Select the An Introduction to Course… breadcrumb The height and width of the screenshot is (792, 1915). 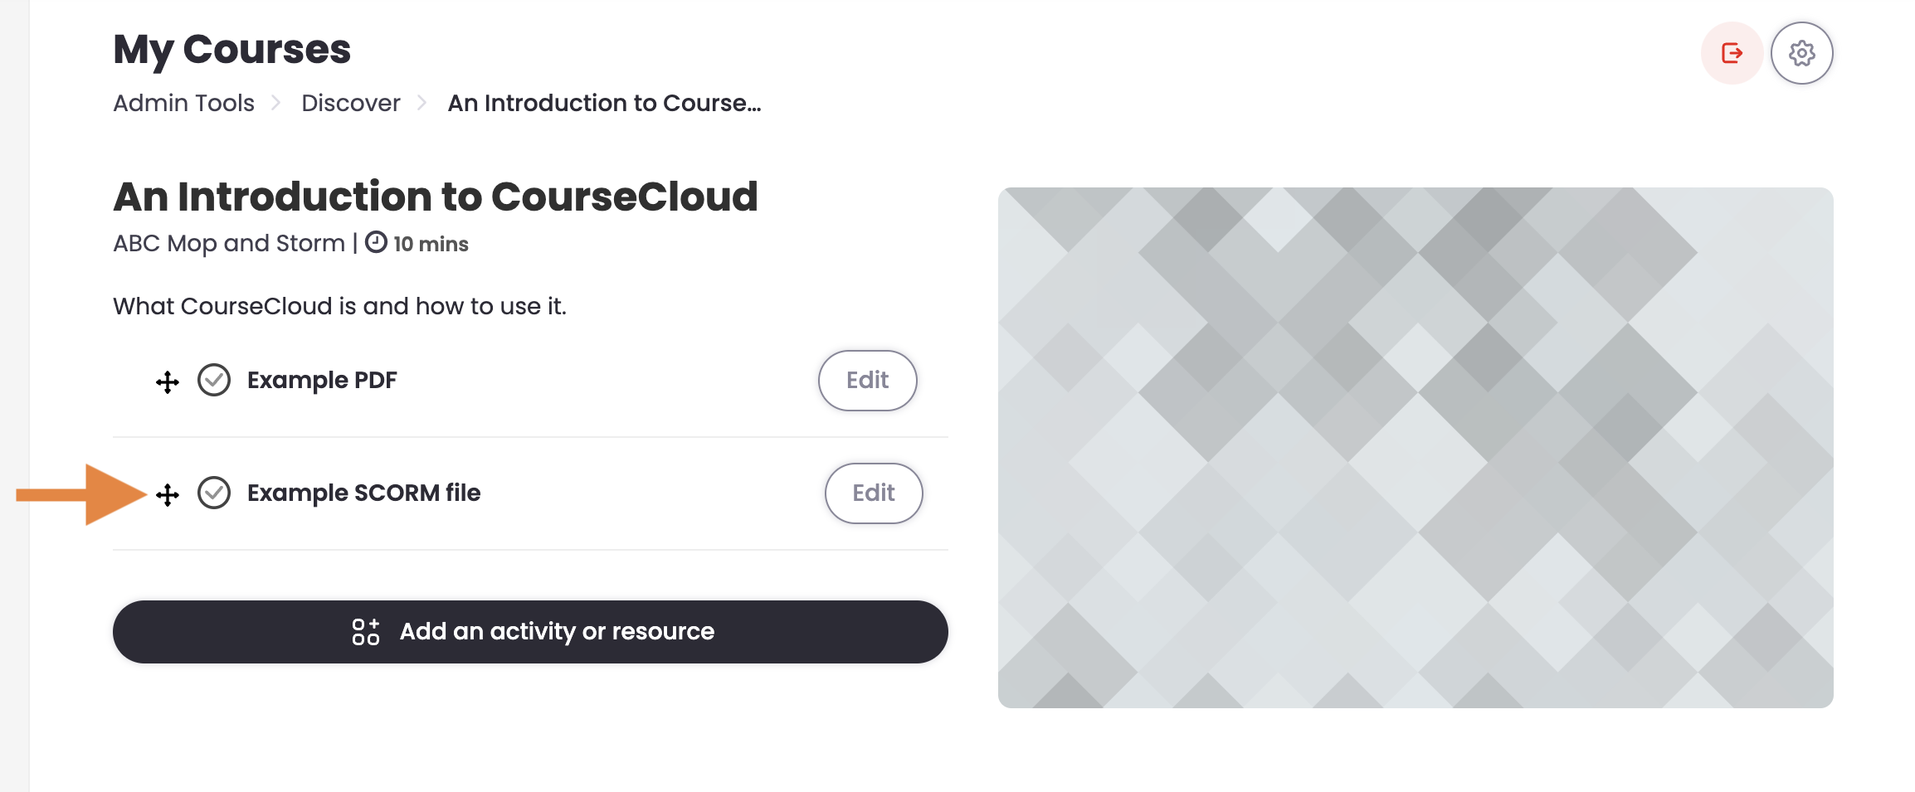(604, 103)
